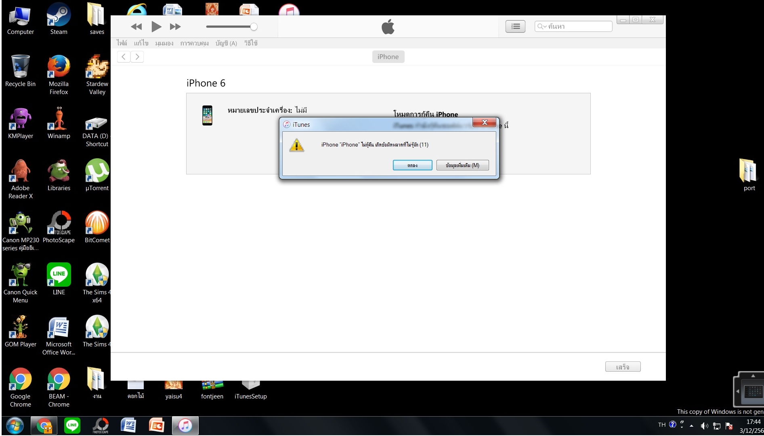
Task: Click the play button in iTunes
Action: [156, 27]
